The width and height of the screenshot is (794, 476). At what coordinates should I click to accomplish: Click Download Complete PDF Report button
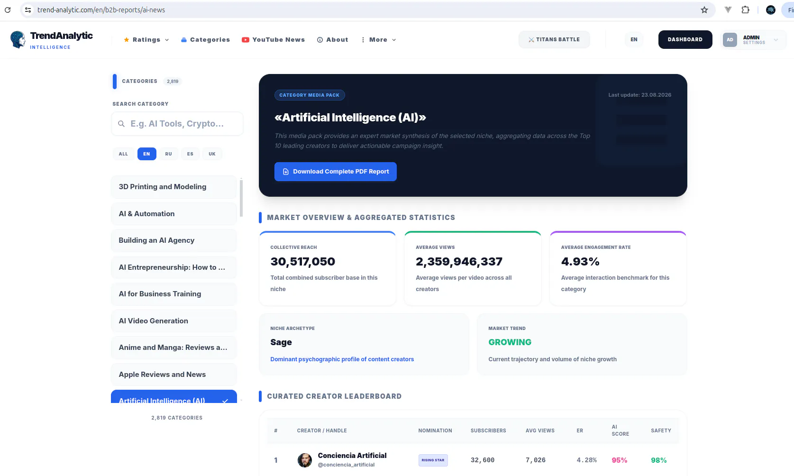[x=336, y=172]
